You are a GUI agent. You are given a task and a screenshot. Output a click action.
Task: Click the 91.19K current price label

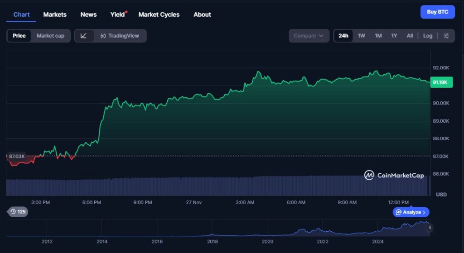pyautogui.click(x=440, y=82)
